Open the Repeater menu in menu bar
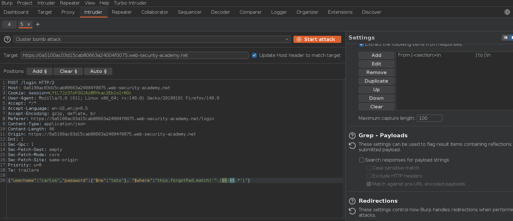The height and width of the screenshot is (221, 513). click(70, 3)
